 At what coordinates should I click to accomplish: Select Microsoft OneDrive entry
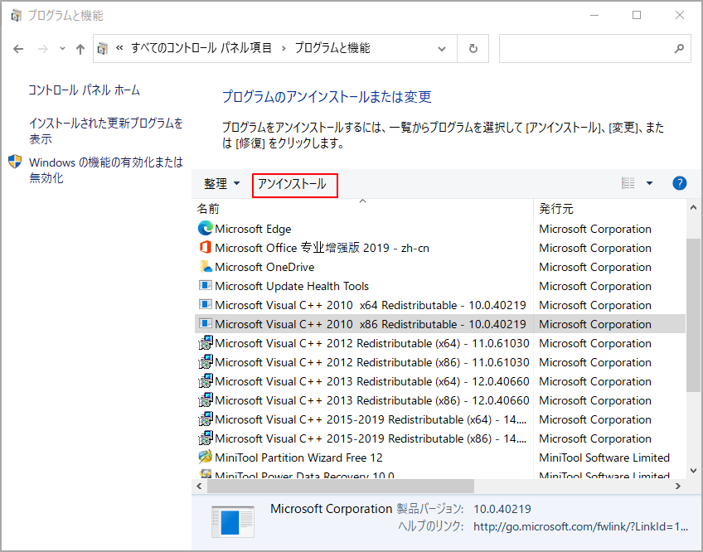pos(264,267)
